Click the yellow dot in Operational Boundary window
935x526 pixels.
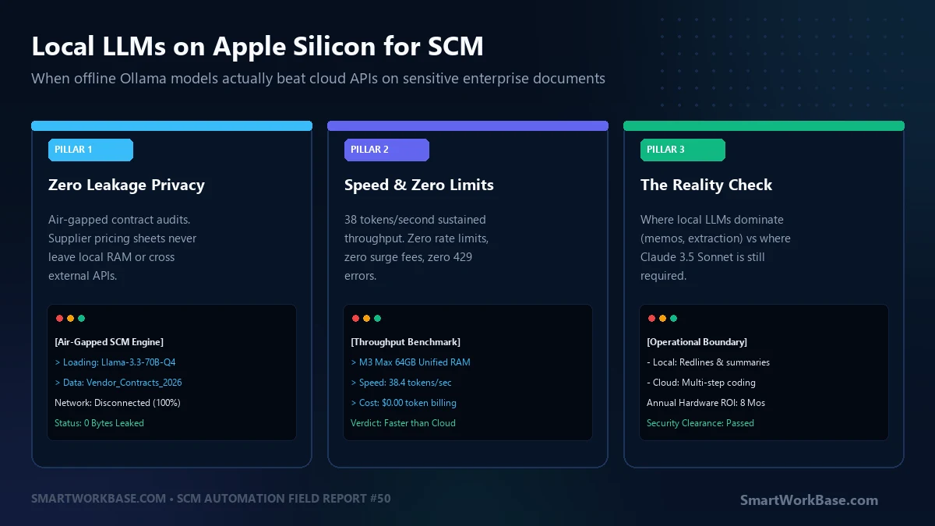pos(662,318)
